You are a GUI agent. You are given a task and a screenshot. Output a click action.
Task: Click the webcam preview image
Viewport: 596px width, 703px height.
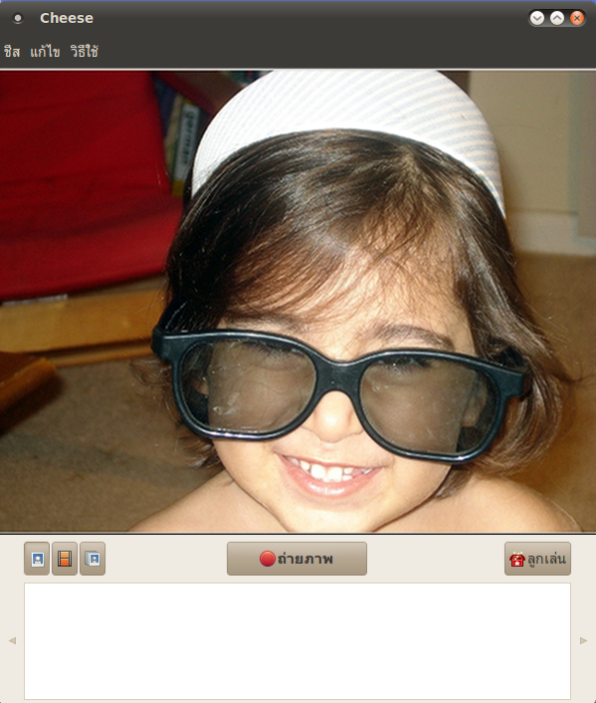298,302
